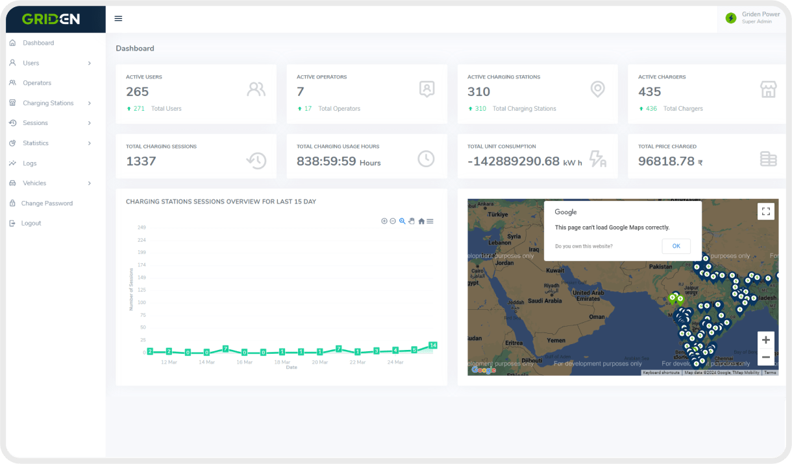This screenshot has width=792, height=464.
Task: Open map Keyboard shortcuts
Action: coord(662,373)
